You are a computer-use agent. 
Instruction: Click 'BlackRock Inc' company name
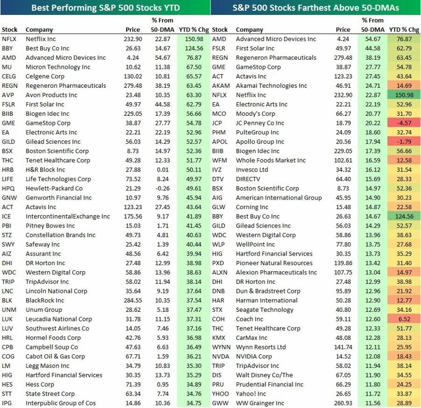[45, 300]
